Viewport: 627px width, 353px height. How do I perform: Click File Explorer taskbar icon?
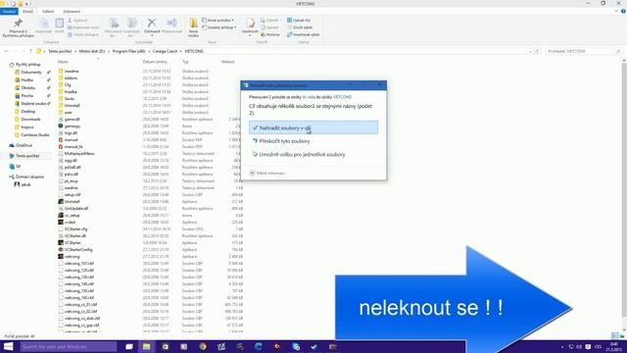point(147,346)
